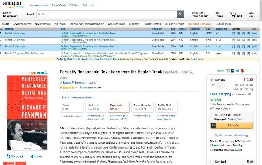Screen dimensions: 262x165
Task: Open Children's Books section
Action: pyautogui.click(x=117, y=24)
